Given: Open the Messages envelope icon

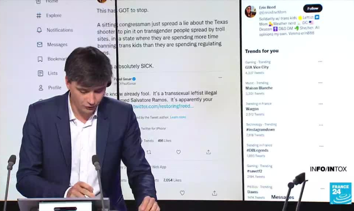Looking at the screenshot, I should click(39, 44).
